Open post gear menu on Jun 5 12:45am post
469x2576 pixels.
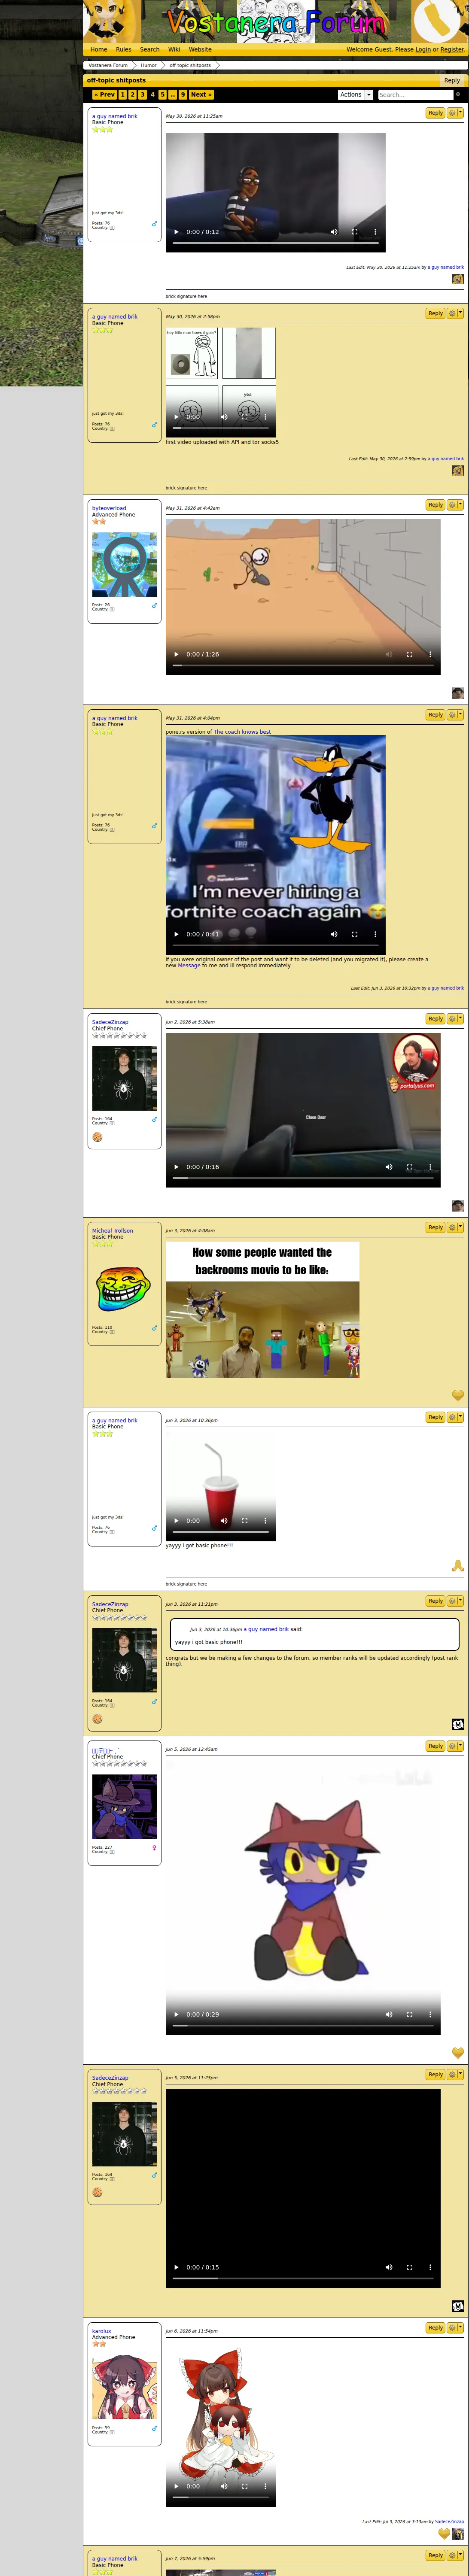tap(452, 1746)
